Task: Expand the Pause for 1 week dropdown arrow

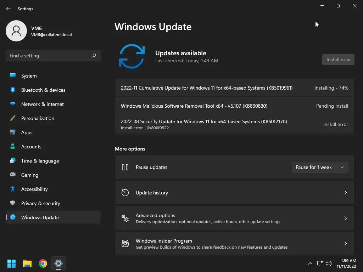Action: [342, 167]
